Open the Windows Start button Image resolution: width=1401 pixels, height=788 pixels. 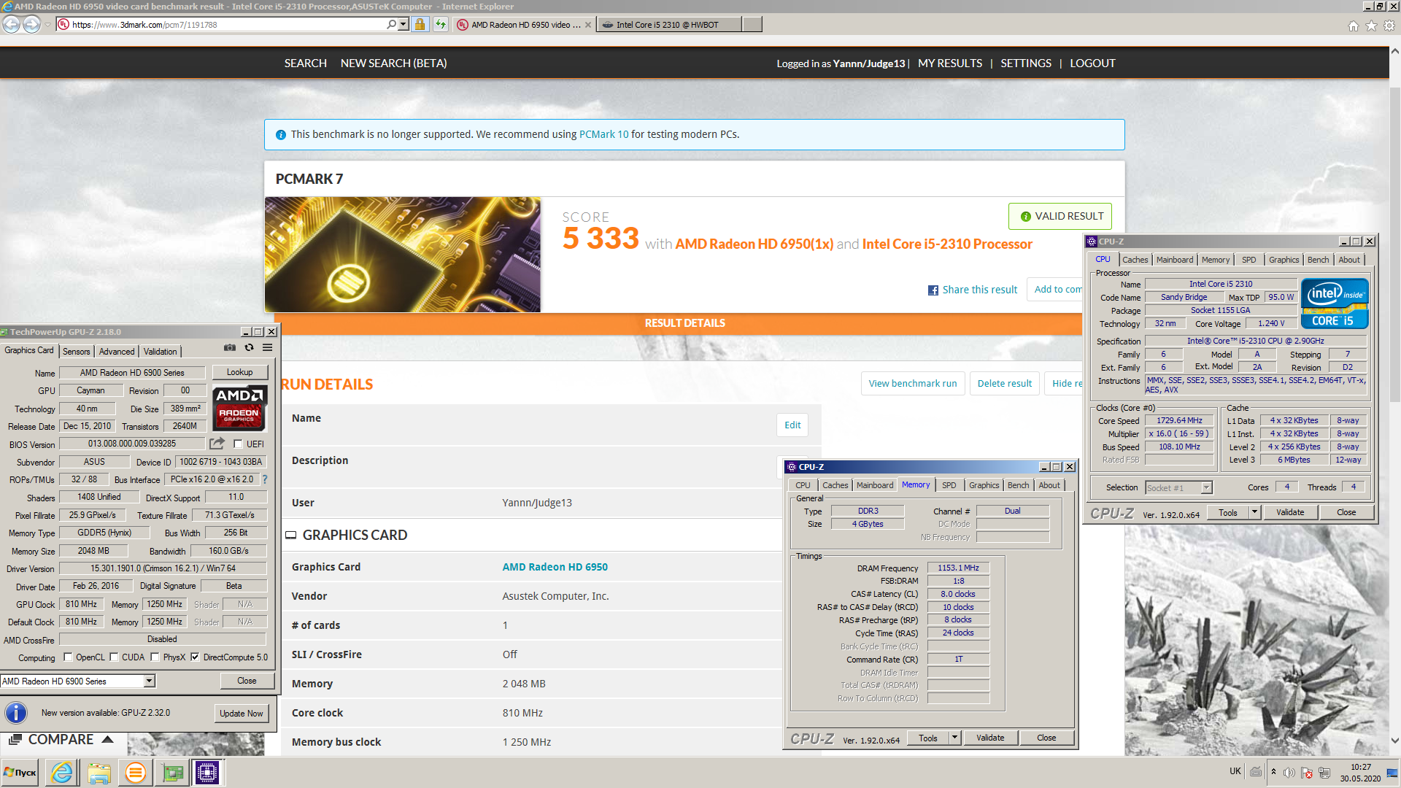(x=20, y=772)
